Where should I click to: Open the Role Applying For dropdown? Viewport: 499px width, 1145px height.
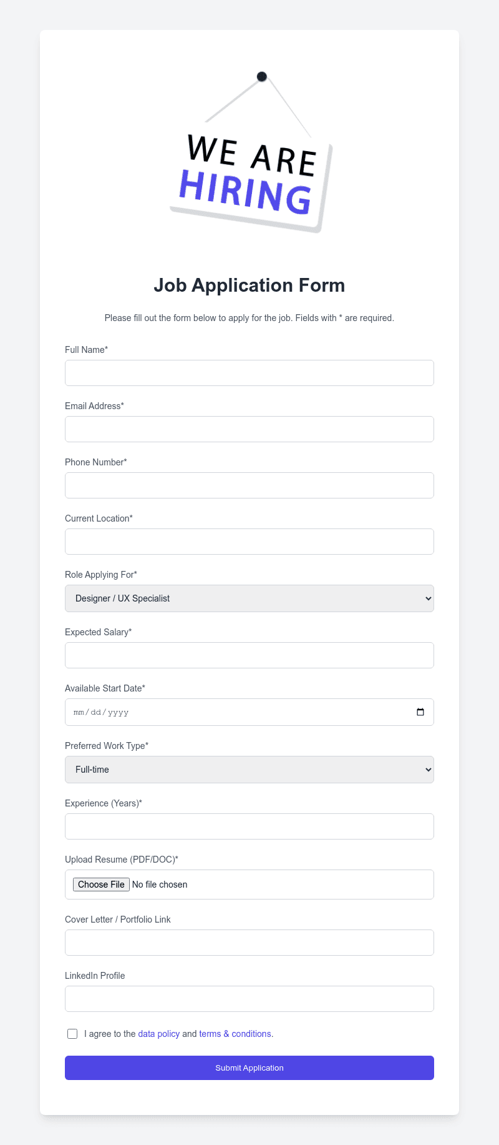[x=249, y=598]
